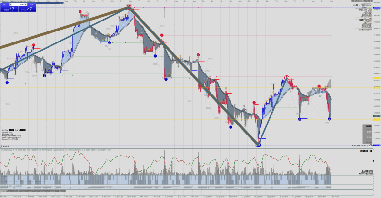Select the red circled marker at the chart's highest peak
Viewport: 381px width, 198px height.
[129, 7]
